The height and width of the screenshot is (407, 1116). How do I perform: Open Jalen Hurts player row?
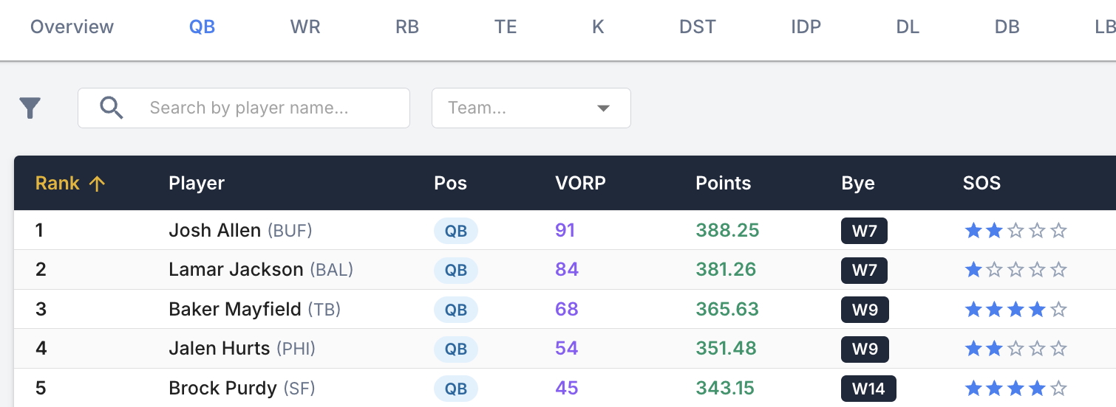[219, 349]
